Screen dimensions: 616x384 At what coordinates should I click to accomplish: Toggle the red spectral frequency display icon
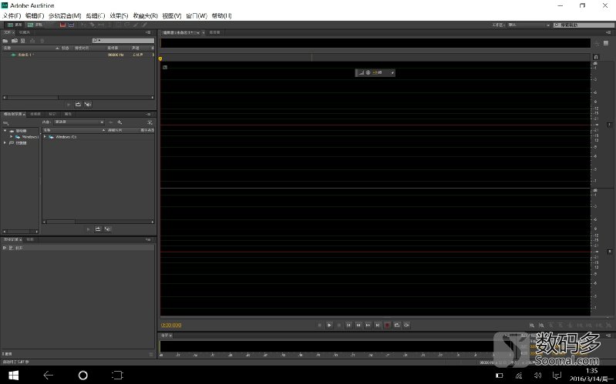(x=62, y=25)
